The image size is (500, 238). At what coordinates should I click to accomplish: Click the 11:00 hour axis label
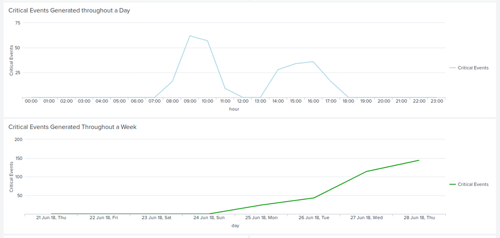click(225, 101)
